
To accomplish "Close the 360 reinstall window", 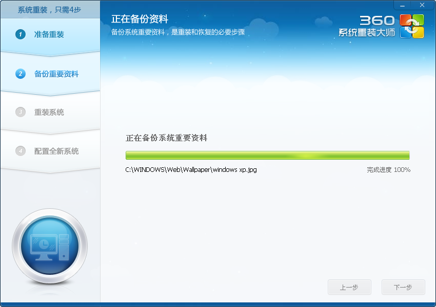I will (422, 5).
